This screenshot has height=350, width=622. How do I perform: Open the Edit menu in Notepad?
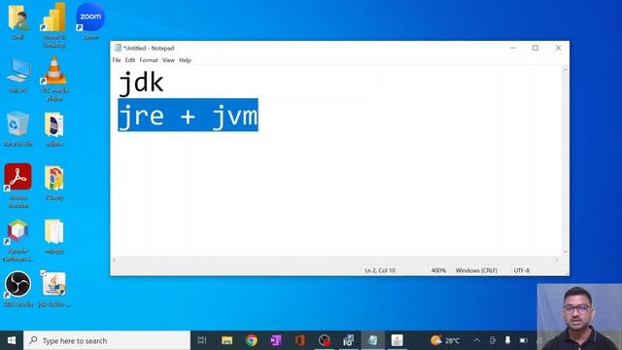coord(130,60)
